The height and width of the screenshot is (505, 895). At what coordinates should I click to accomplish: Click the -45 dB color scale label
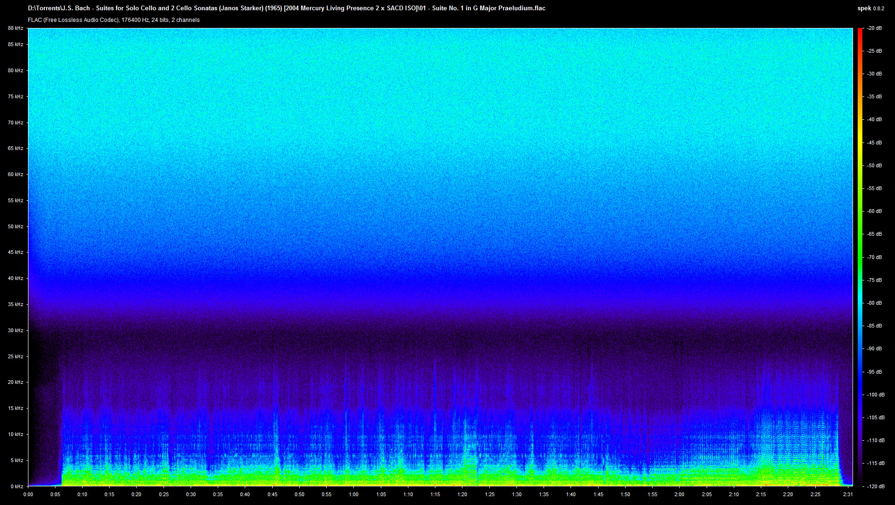874,143
